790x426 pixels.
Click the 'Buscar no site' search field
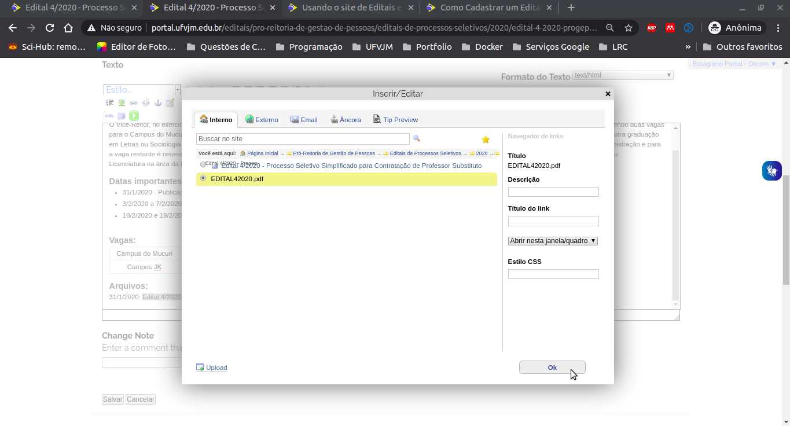[303, 139]
